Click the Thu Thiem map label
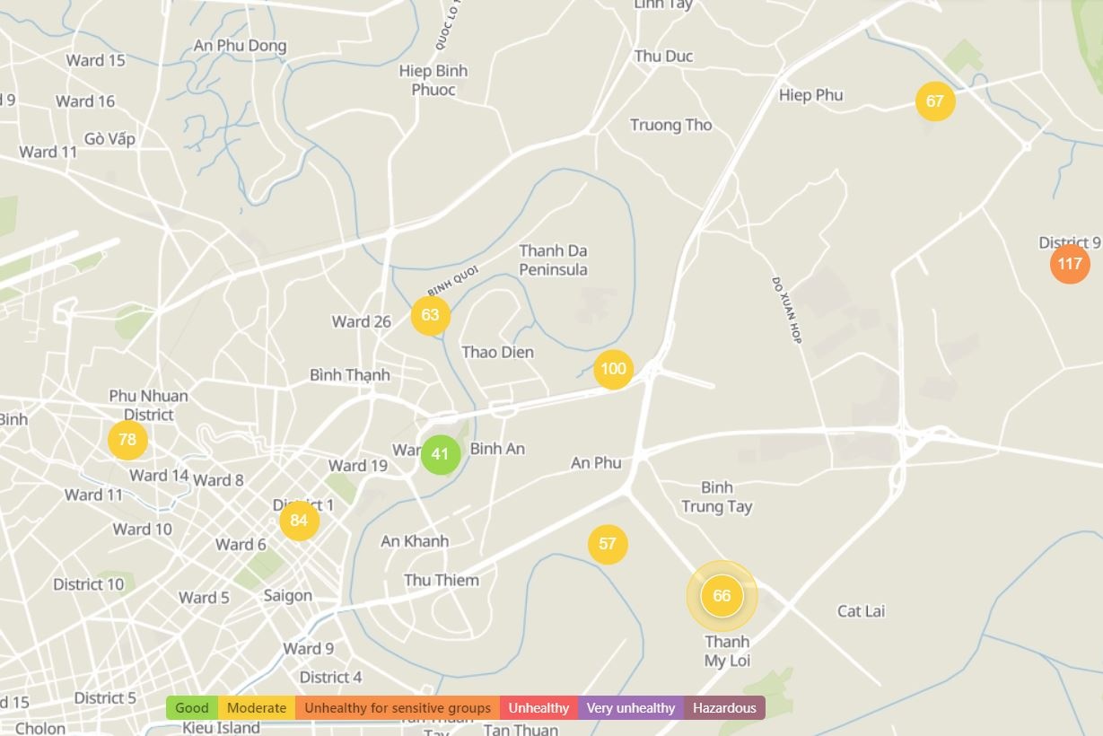This screenshot has width=1103, height=736. (442, 580)
